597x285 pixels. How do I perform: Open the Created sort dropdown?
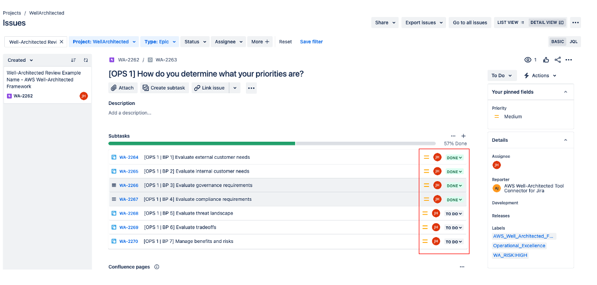(20, 60)
